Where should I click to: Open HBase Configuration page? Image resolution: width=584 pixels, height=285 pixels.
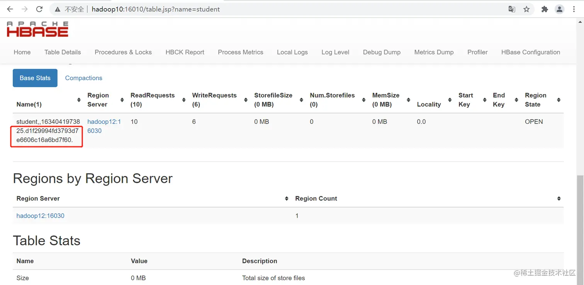coord(531,52)
